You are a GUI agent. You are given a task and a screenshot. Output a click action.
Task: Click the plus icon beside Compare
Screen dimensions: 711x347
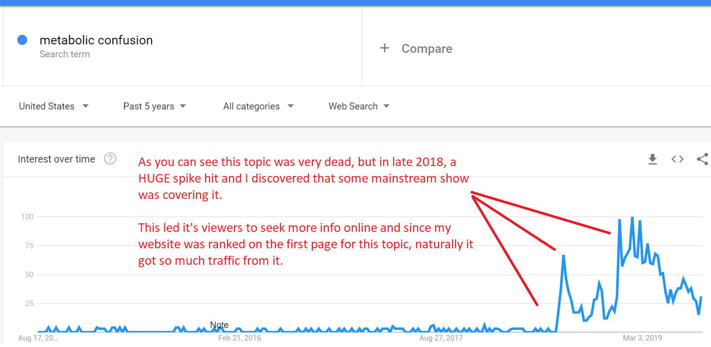tap(384, 48)
